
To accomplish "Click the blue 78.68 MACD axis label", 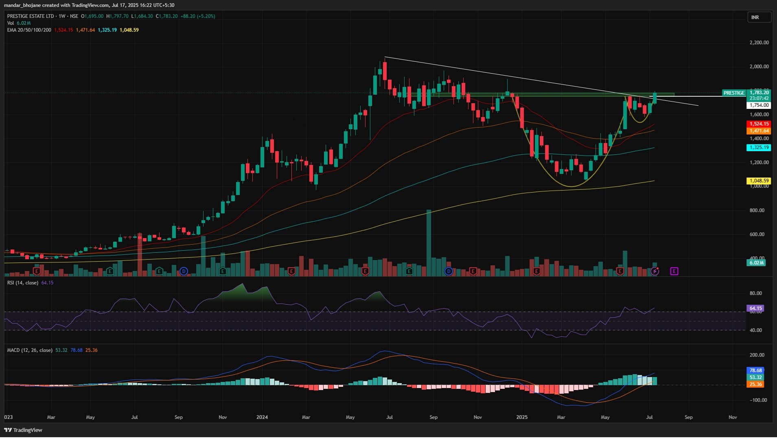I will point(755,371).
